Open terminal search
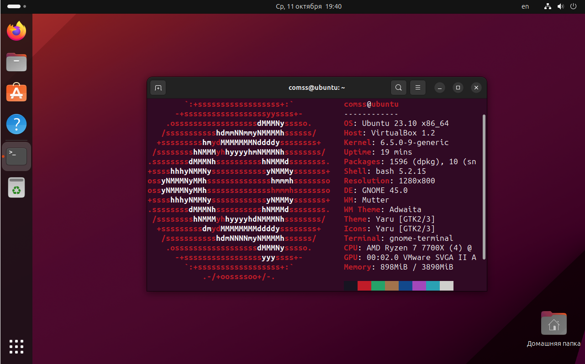The image size is (585, 364). pyautogui.click(x=399, y=88)
